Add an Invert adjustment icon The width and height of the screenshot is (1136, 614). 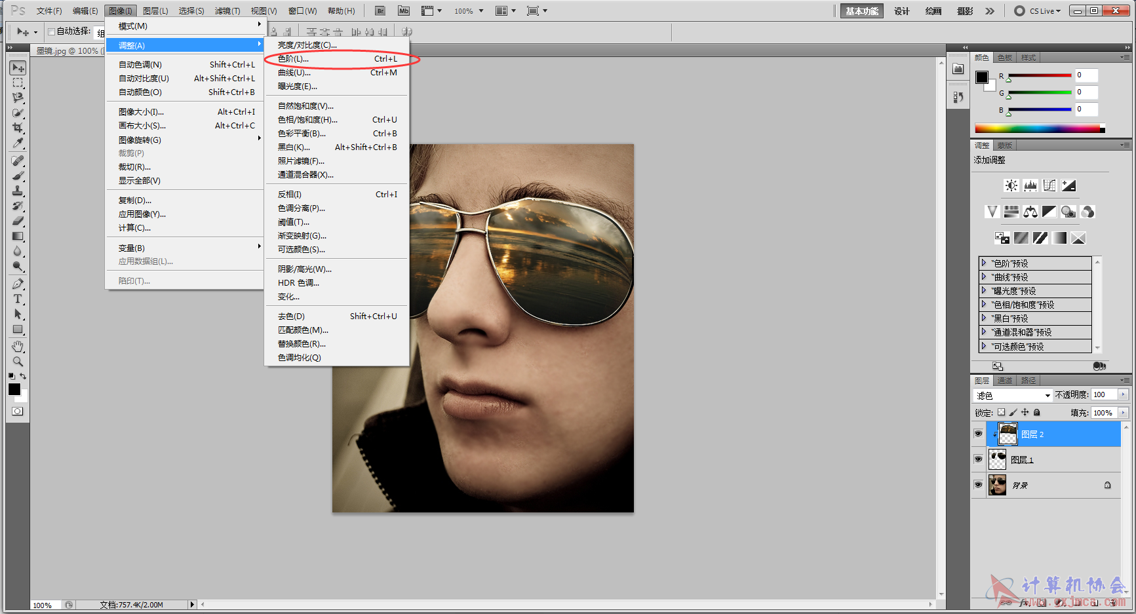[1002, 238]
